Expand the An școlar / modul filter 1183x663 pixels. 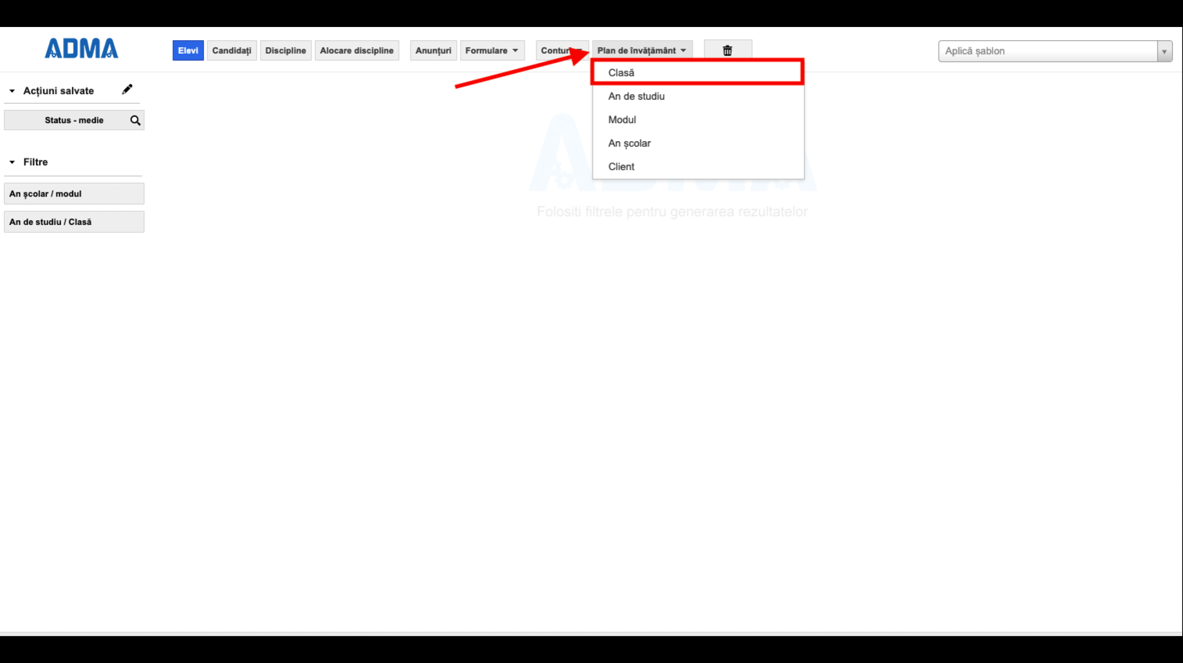(74, 194)
